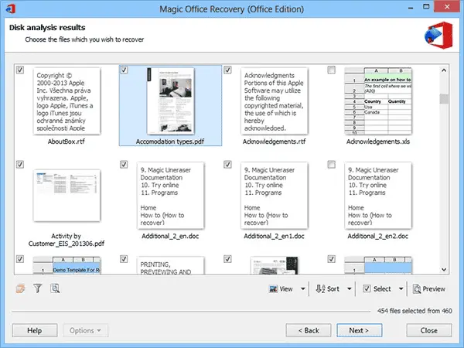Select the Additional_2_en.doc thumbnail
This screenshot has width=464, height=348.
click(170, 196)
